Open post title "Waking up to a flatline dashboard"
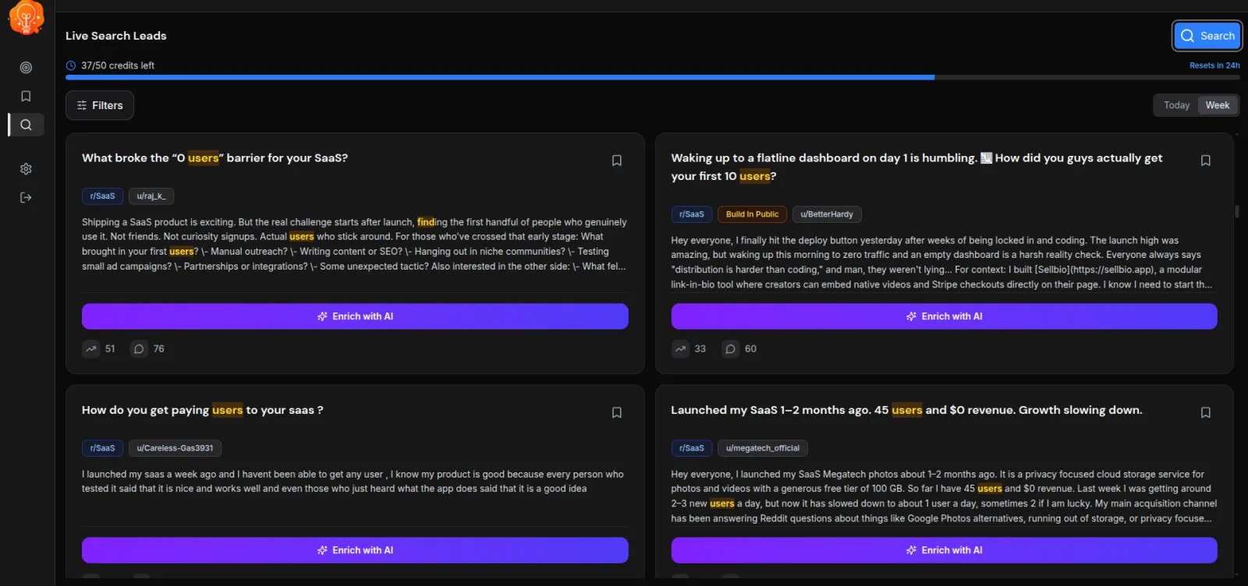This screenshot has width=1248, height=586. pos(916,167)
